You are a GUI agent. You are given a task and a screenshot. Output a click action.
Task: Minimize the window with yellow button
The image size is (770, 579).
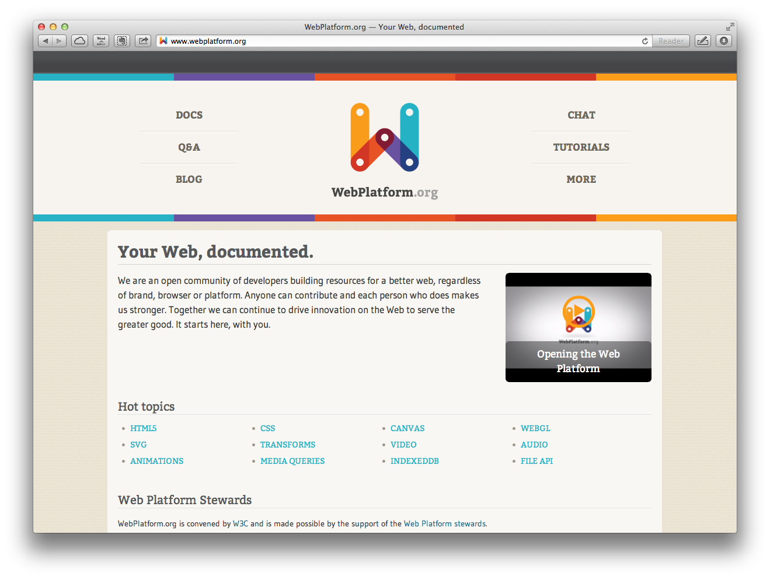click(53, 27)
